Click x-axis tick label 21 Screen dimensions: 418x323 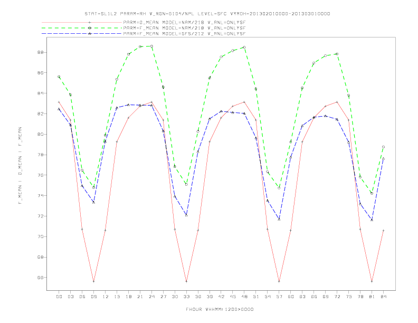pyautogui.click(x=140, y=297)
